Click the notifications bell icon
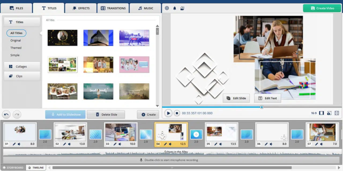 (x=174, y=8)
